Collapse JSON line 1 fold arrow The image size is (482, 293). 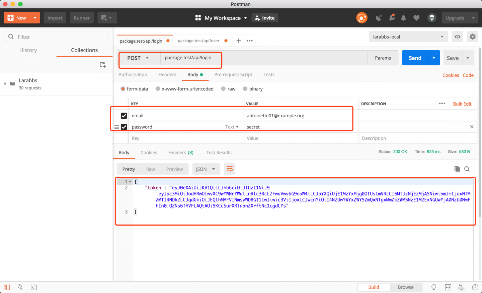tap(130, 182)
